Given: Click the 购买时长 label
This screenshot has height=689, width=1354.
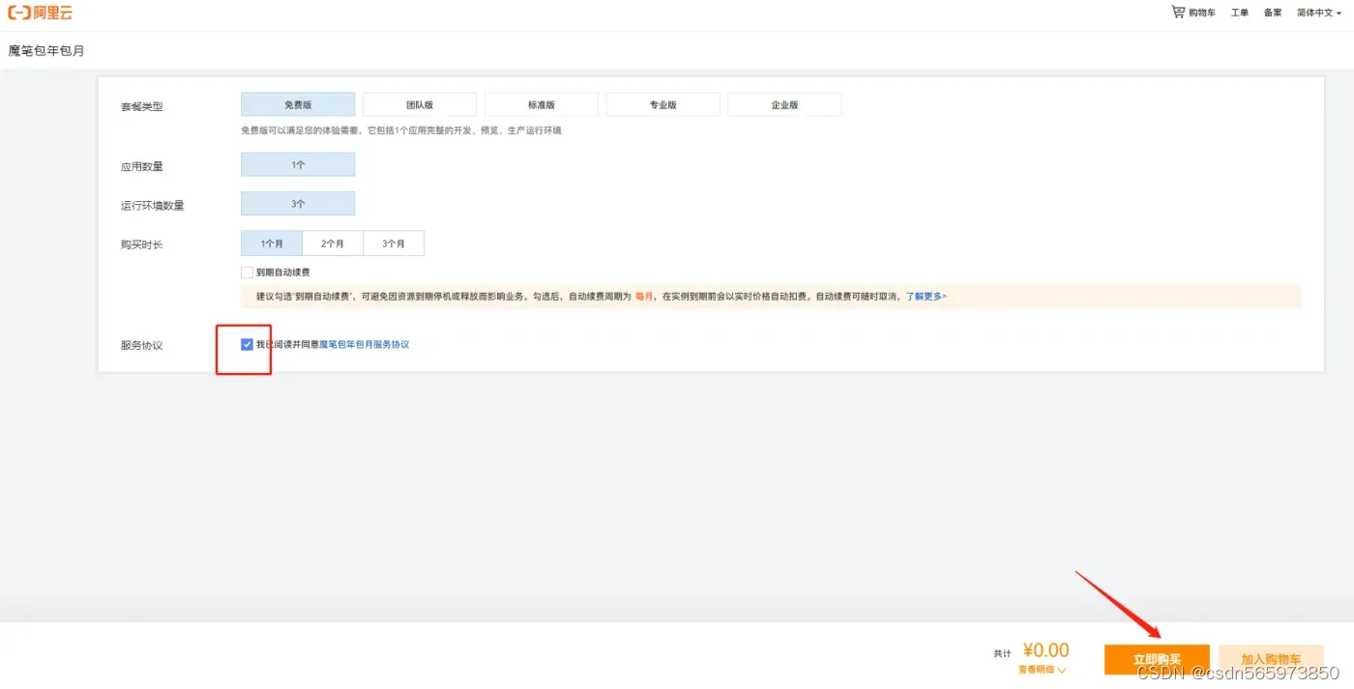Looking at the screenshot, I should pos(142,244).
